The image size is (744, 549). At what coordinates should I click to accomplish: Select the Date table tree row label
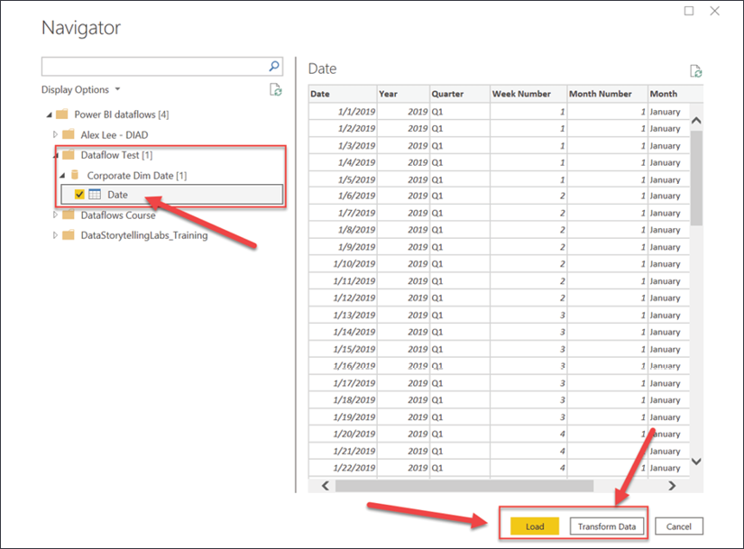(117, 195)
